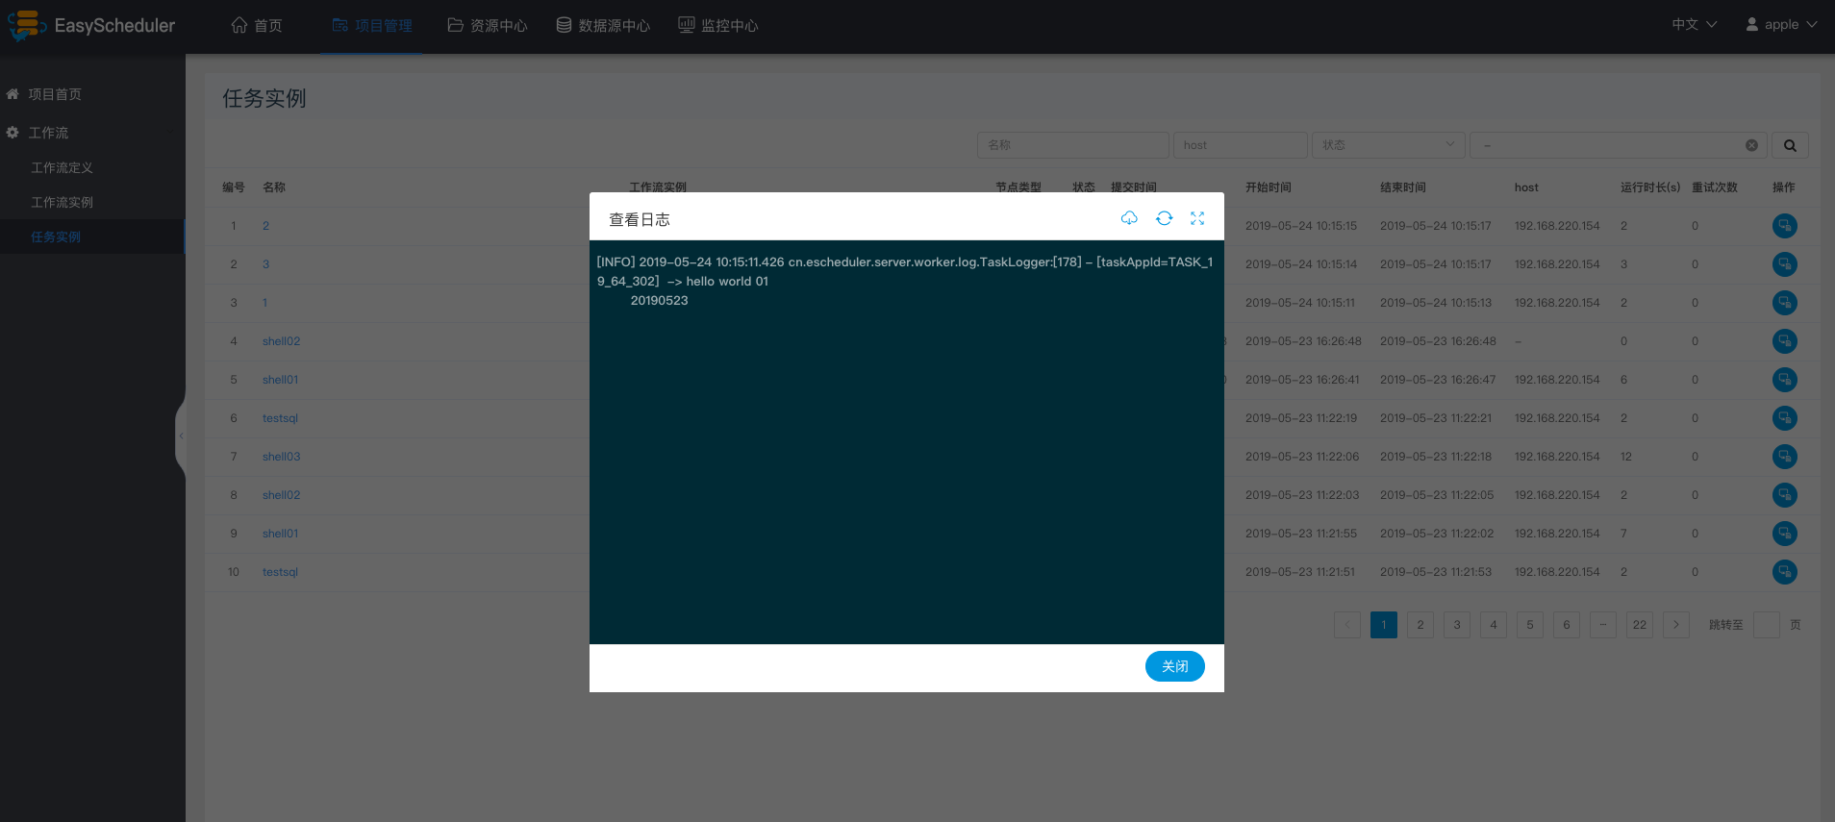This screenshot has width=1835, height=822.
Task: View log for task started 16:26:41
Action: pyautogui.click(x=1784, y=380)
